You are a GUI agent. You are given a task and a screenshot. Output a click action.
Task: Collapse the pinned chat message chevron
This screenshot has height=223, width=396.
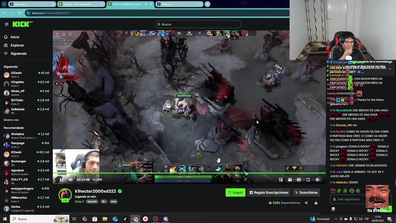(390, 69)
